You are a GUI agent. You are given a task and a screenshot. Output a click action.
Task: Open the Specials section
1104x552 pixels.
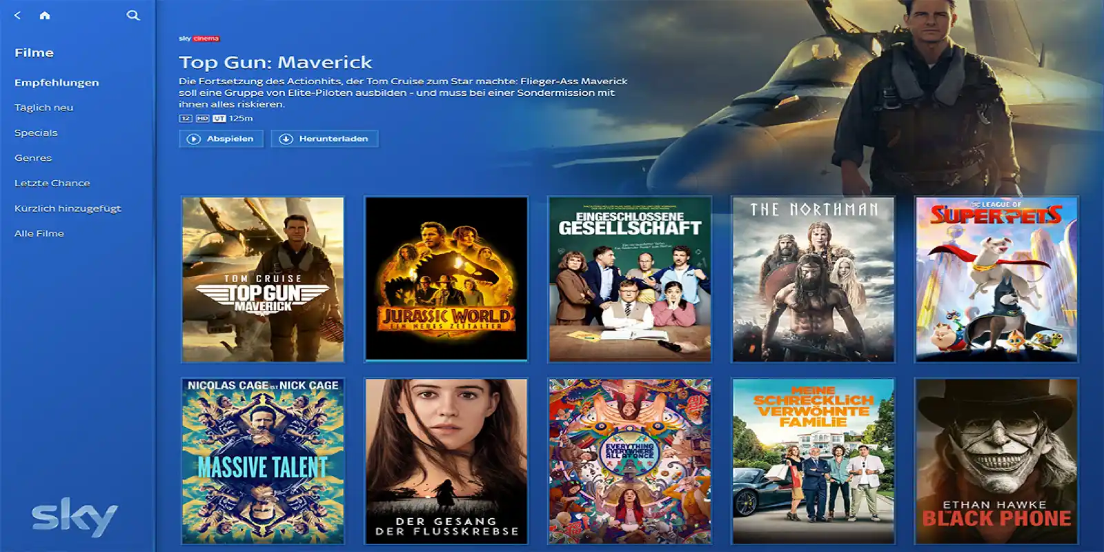(36, 132)
